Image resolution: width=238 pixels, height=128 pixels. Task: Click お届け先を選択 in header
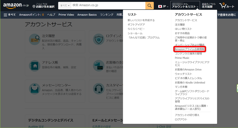[45, 7]
